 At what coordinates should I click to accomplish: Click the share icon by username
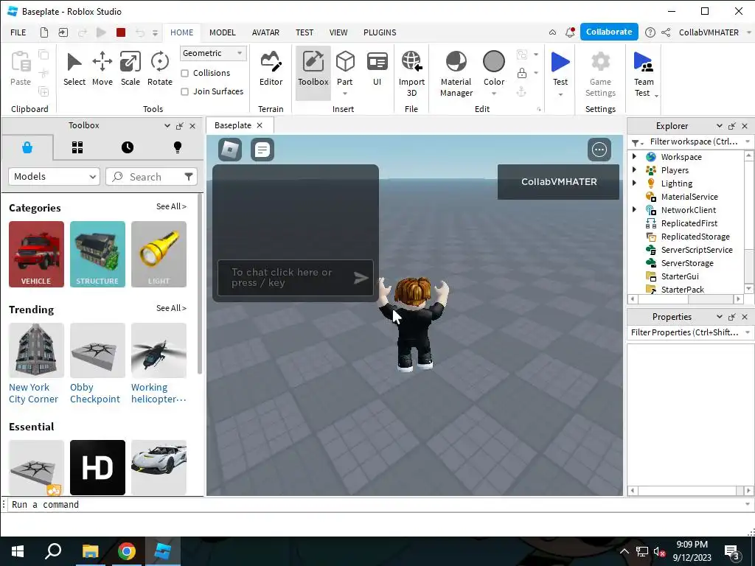click(666, 32)
